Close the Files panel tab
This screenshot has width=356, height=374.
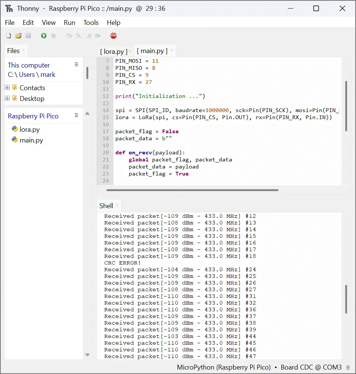[24, 50]
